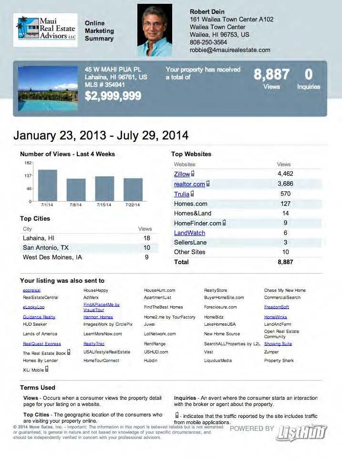Viewport: 342px width, 459px height.
Task: Click the 7/15/14 bar in views chart
Action: [104, 189]
